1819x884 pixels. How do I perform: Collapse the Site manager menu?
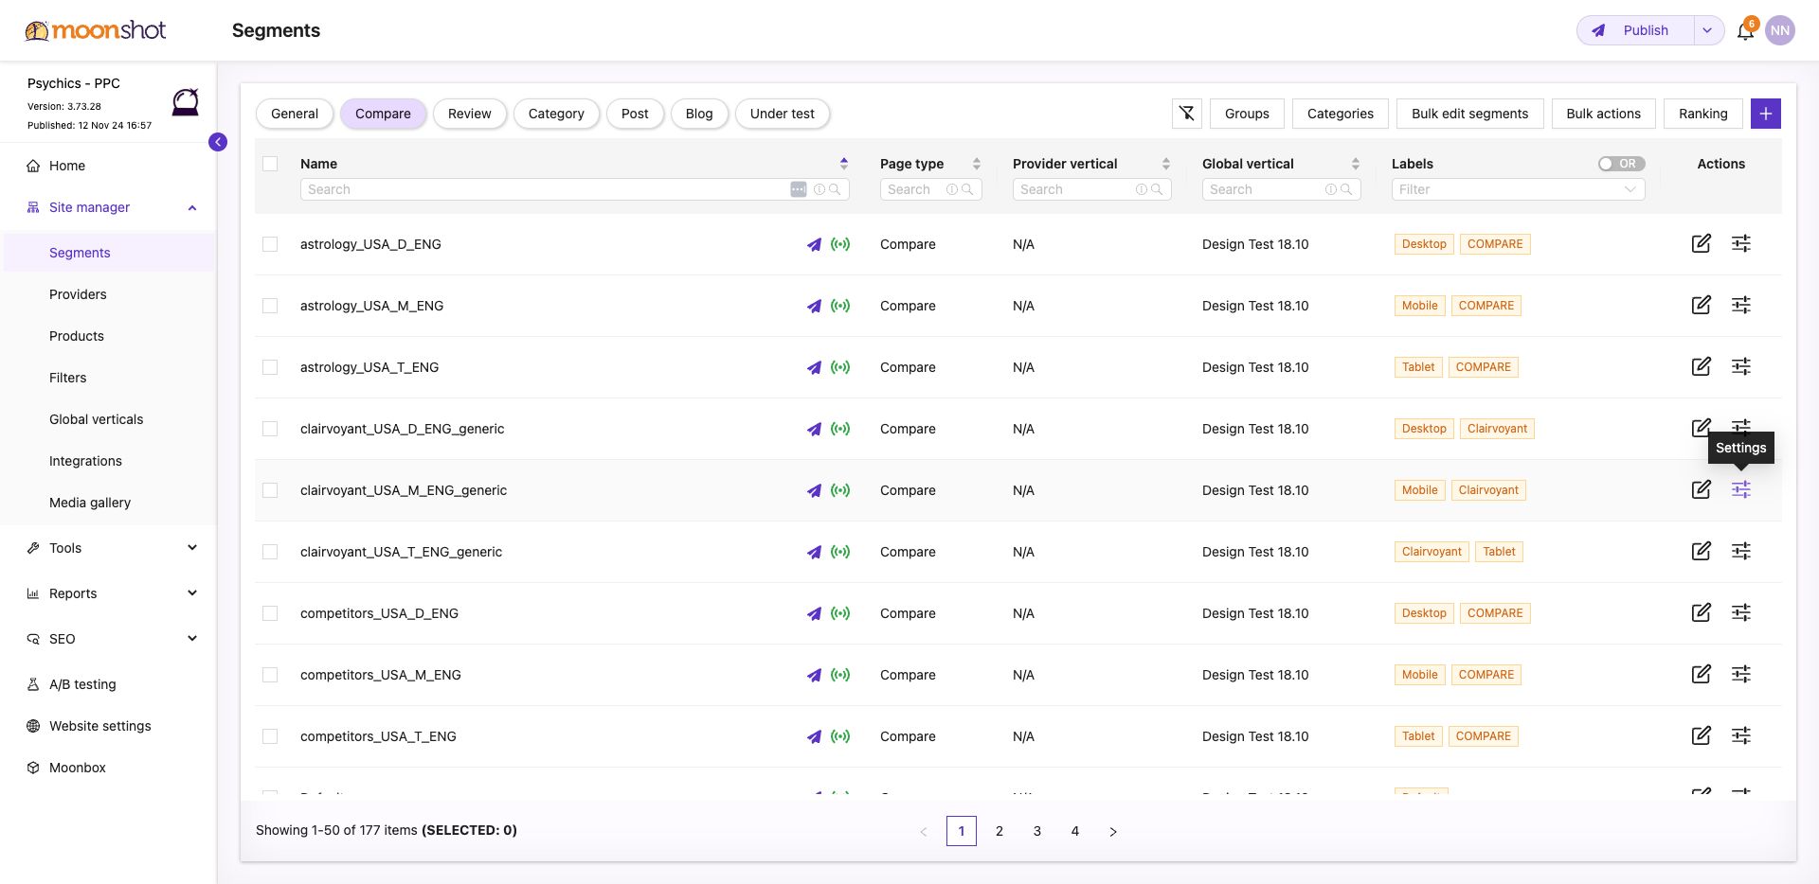tap(192, 207)
